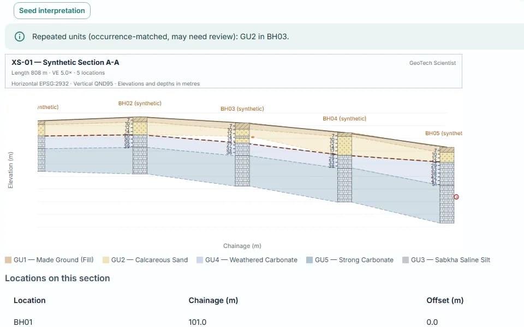This screenshot has width=524, height=327.
Task: Click the BH05 borehole label
Action: click(x=443, y=133)
